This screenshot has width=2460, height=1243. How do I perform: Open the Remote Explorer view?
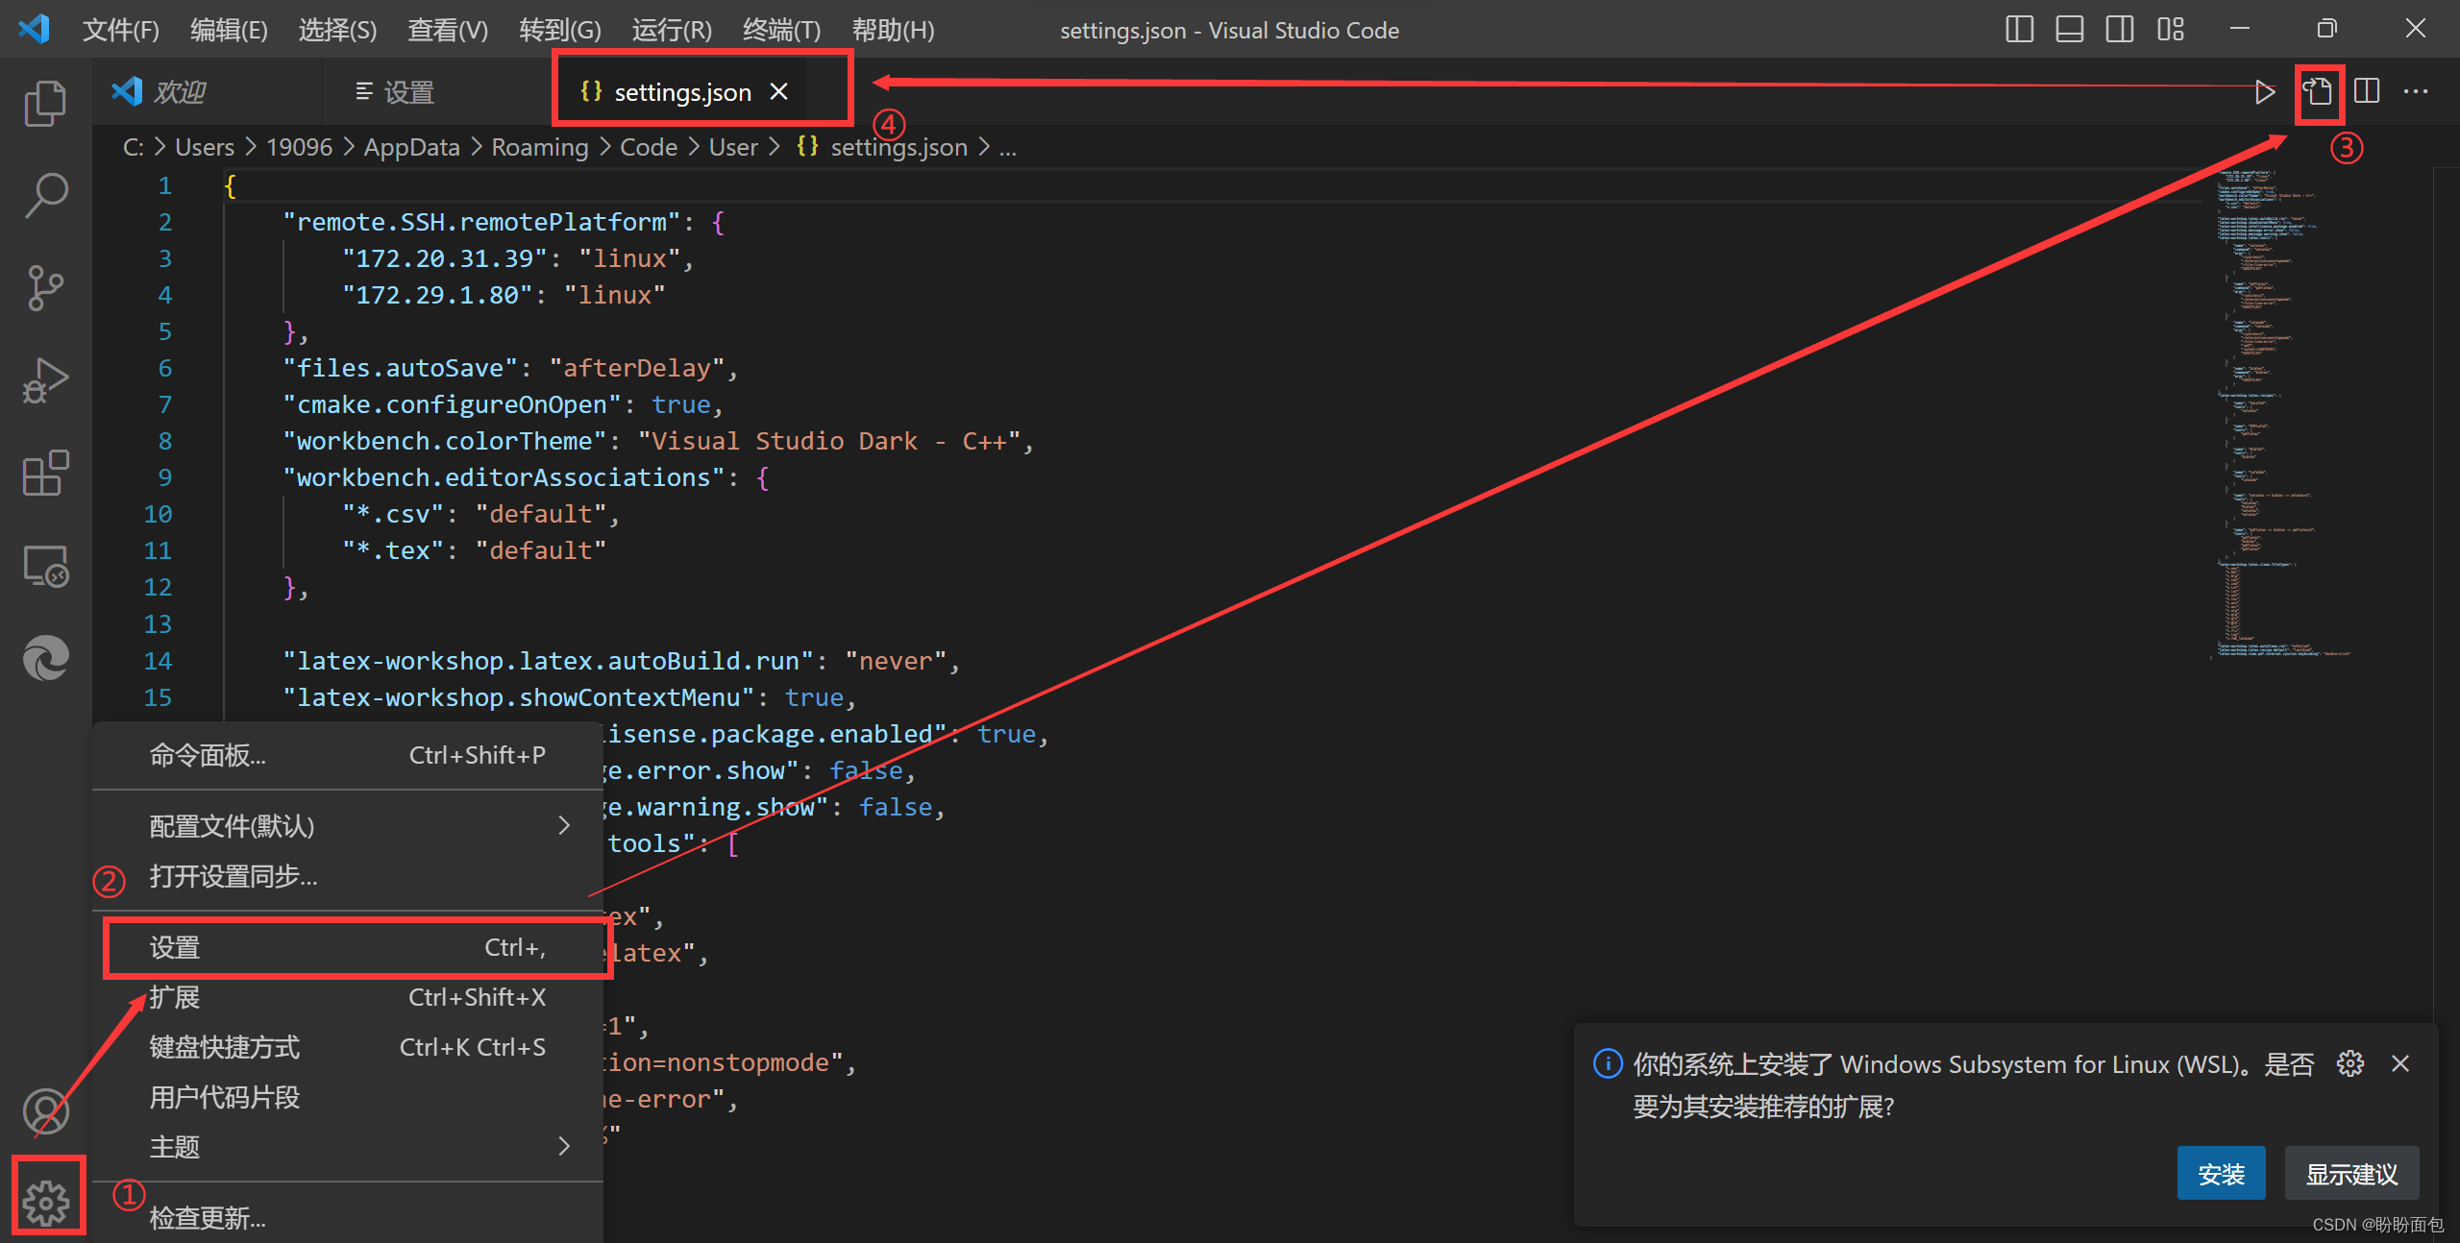click(x=45, y=567)
